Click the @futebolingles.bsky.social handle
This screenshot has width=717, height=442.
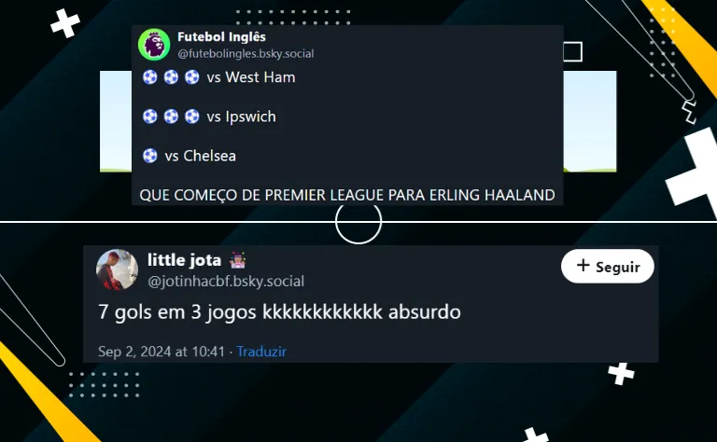click(x=246, y=53)
